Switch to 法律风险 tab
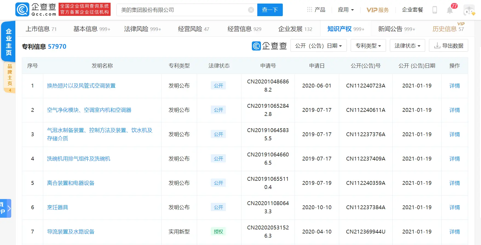Viewport: 481px width, 245px height. [142, 29]
